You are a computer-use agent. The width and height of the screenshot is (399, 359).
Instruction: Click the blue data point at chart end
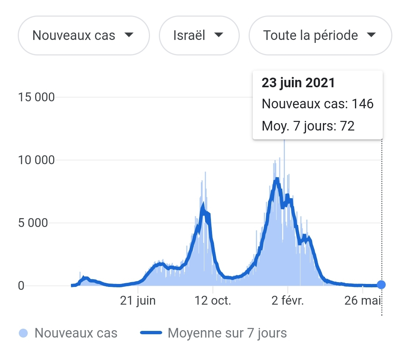[382, 284]
